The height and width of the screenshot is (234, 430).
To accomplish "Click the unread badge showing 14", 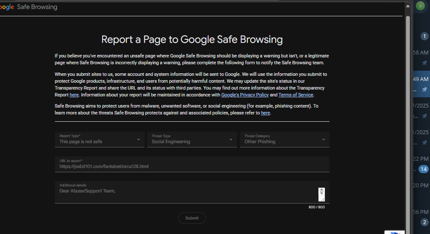I will 424,169.
